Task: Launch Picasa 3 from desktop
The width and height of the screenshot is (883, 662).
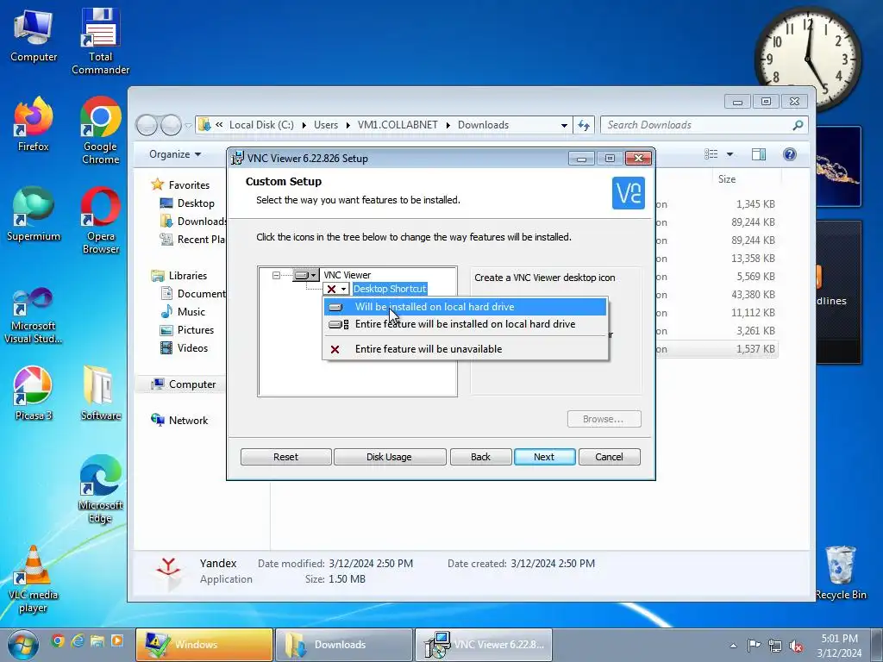Action: (x=34, y=393)
